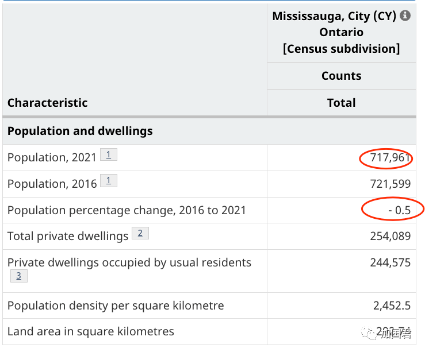Click the info icon beside Mississauga, City (CY)
Viewport: 425px width, 352px height.
click(405, 16)
